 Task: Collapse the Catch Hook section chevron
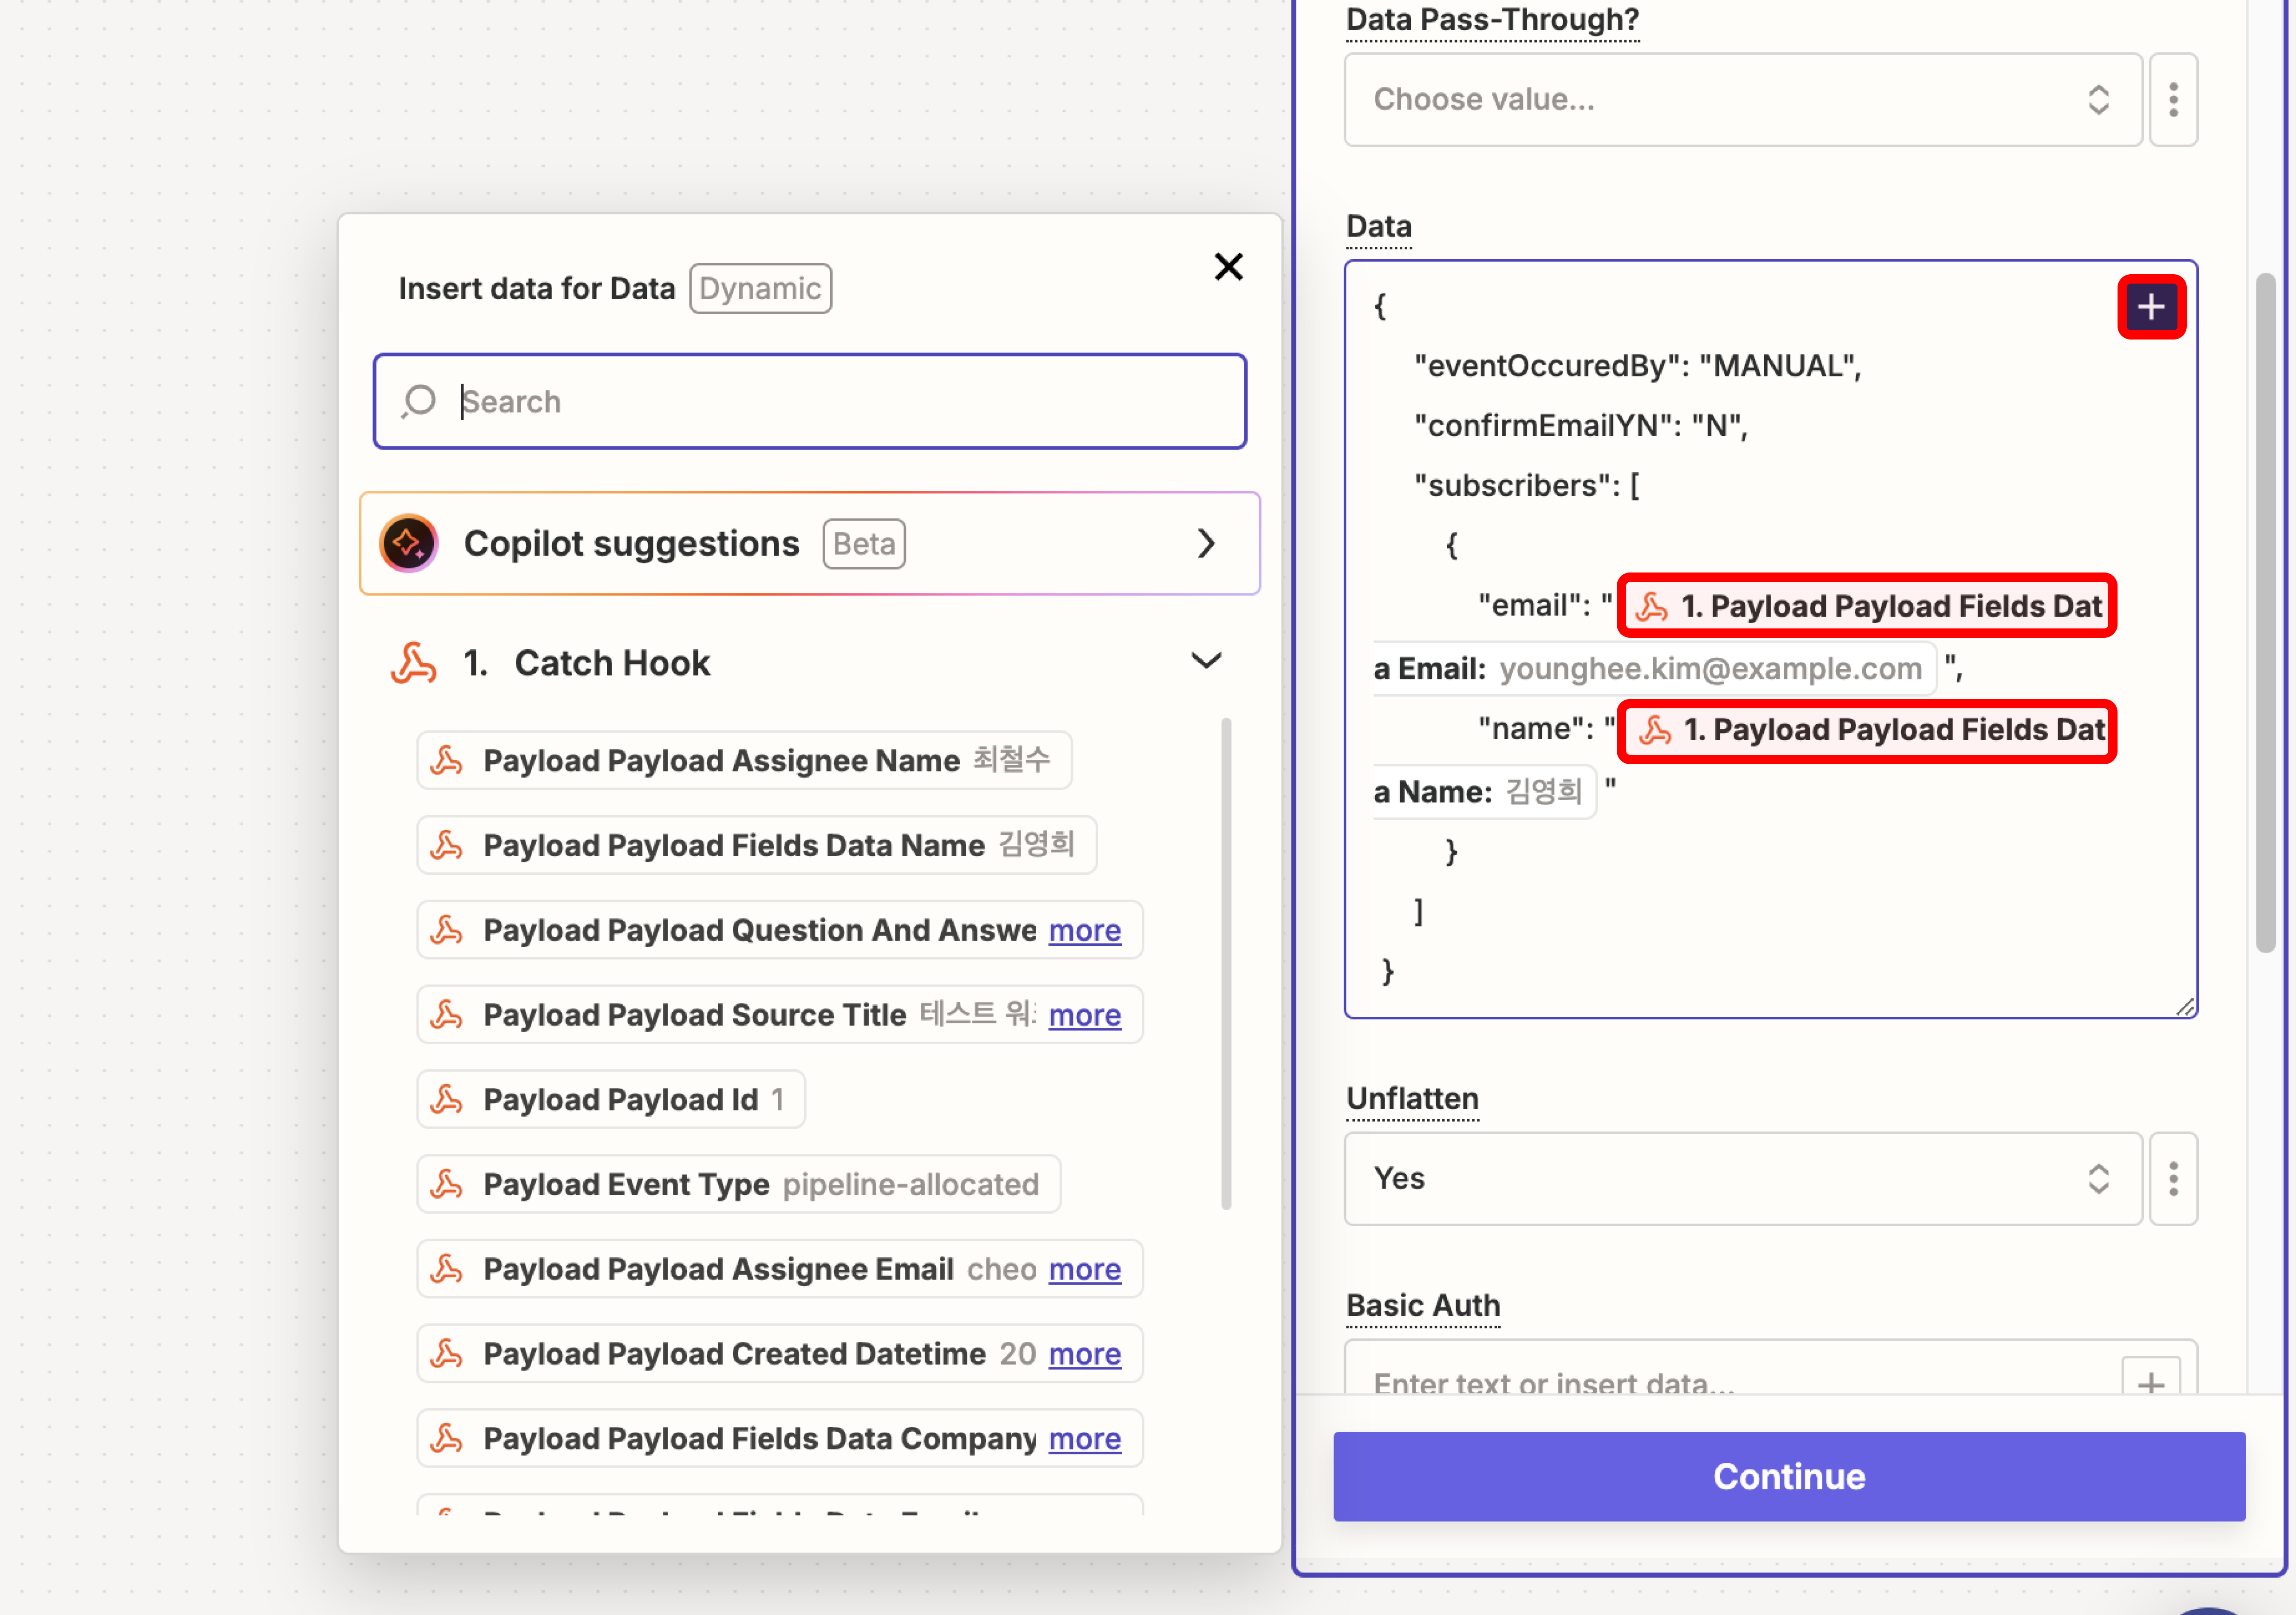pyautogui.click(x=1206, y=661)
